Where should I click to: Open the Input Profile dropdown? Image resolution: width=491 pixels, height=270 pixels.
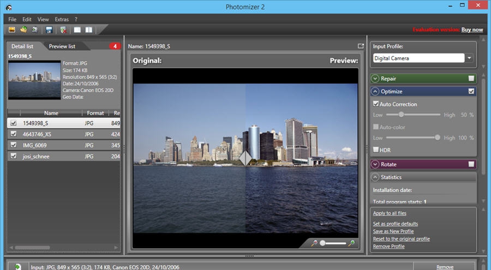click(x=469, y=58)
